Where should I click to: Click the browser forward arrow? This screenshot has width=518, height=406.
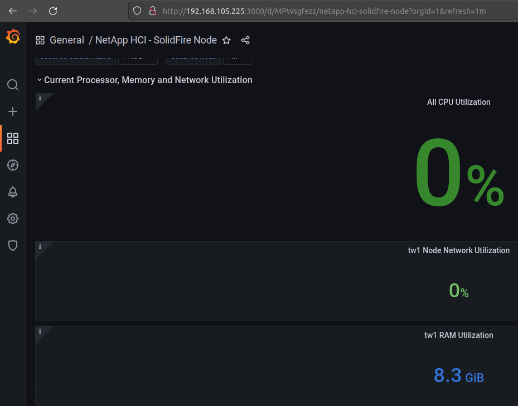tap(33, 11)
